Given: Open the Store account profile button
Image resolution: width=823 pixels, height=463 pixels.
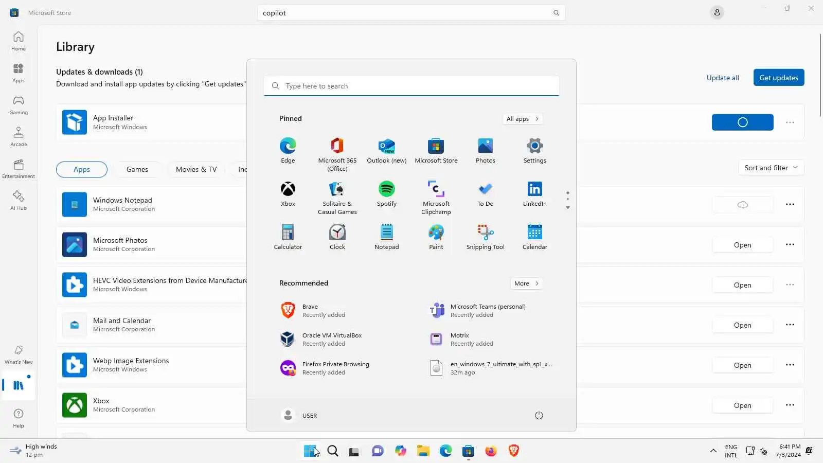Looking at the screenshot, I should click(717, 13).
